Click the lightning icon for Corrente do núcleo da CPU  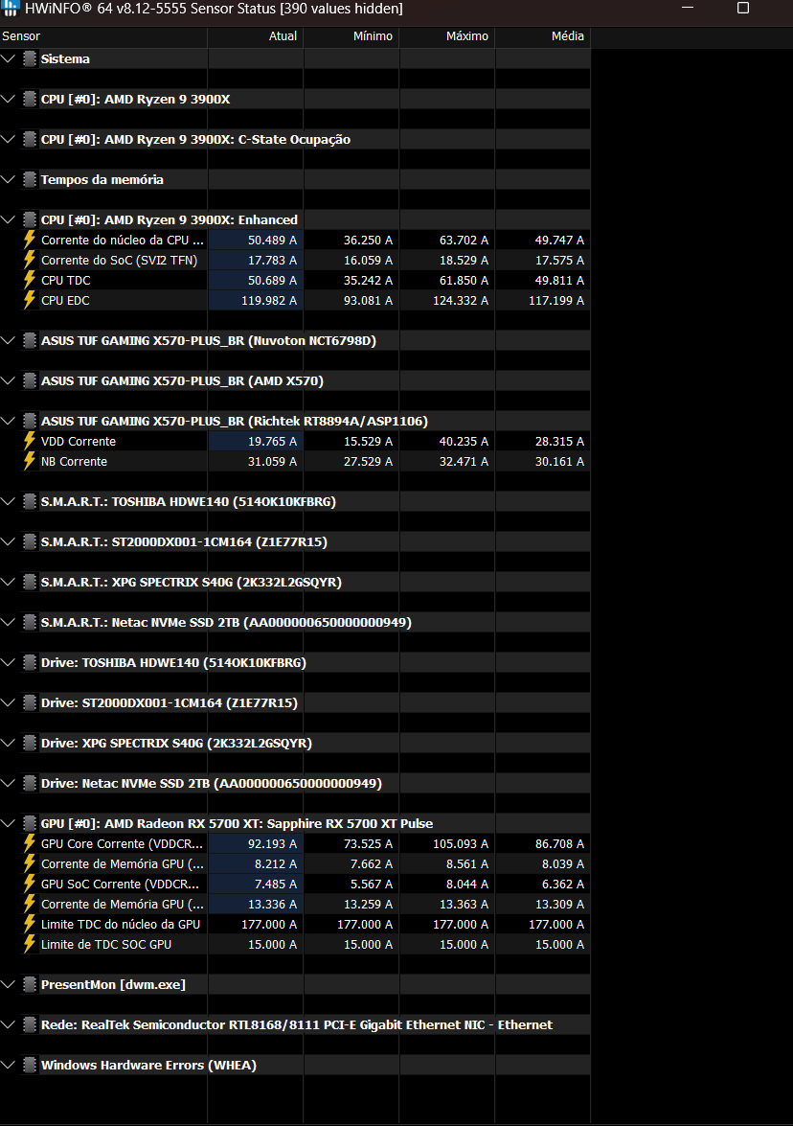click(30, 240)
